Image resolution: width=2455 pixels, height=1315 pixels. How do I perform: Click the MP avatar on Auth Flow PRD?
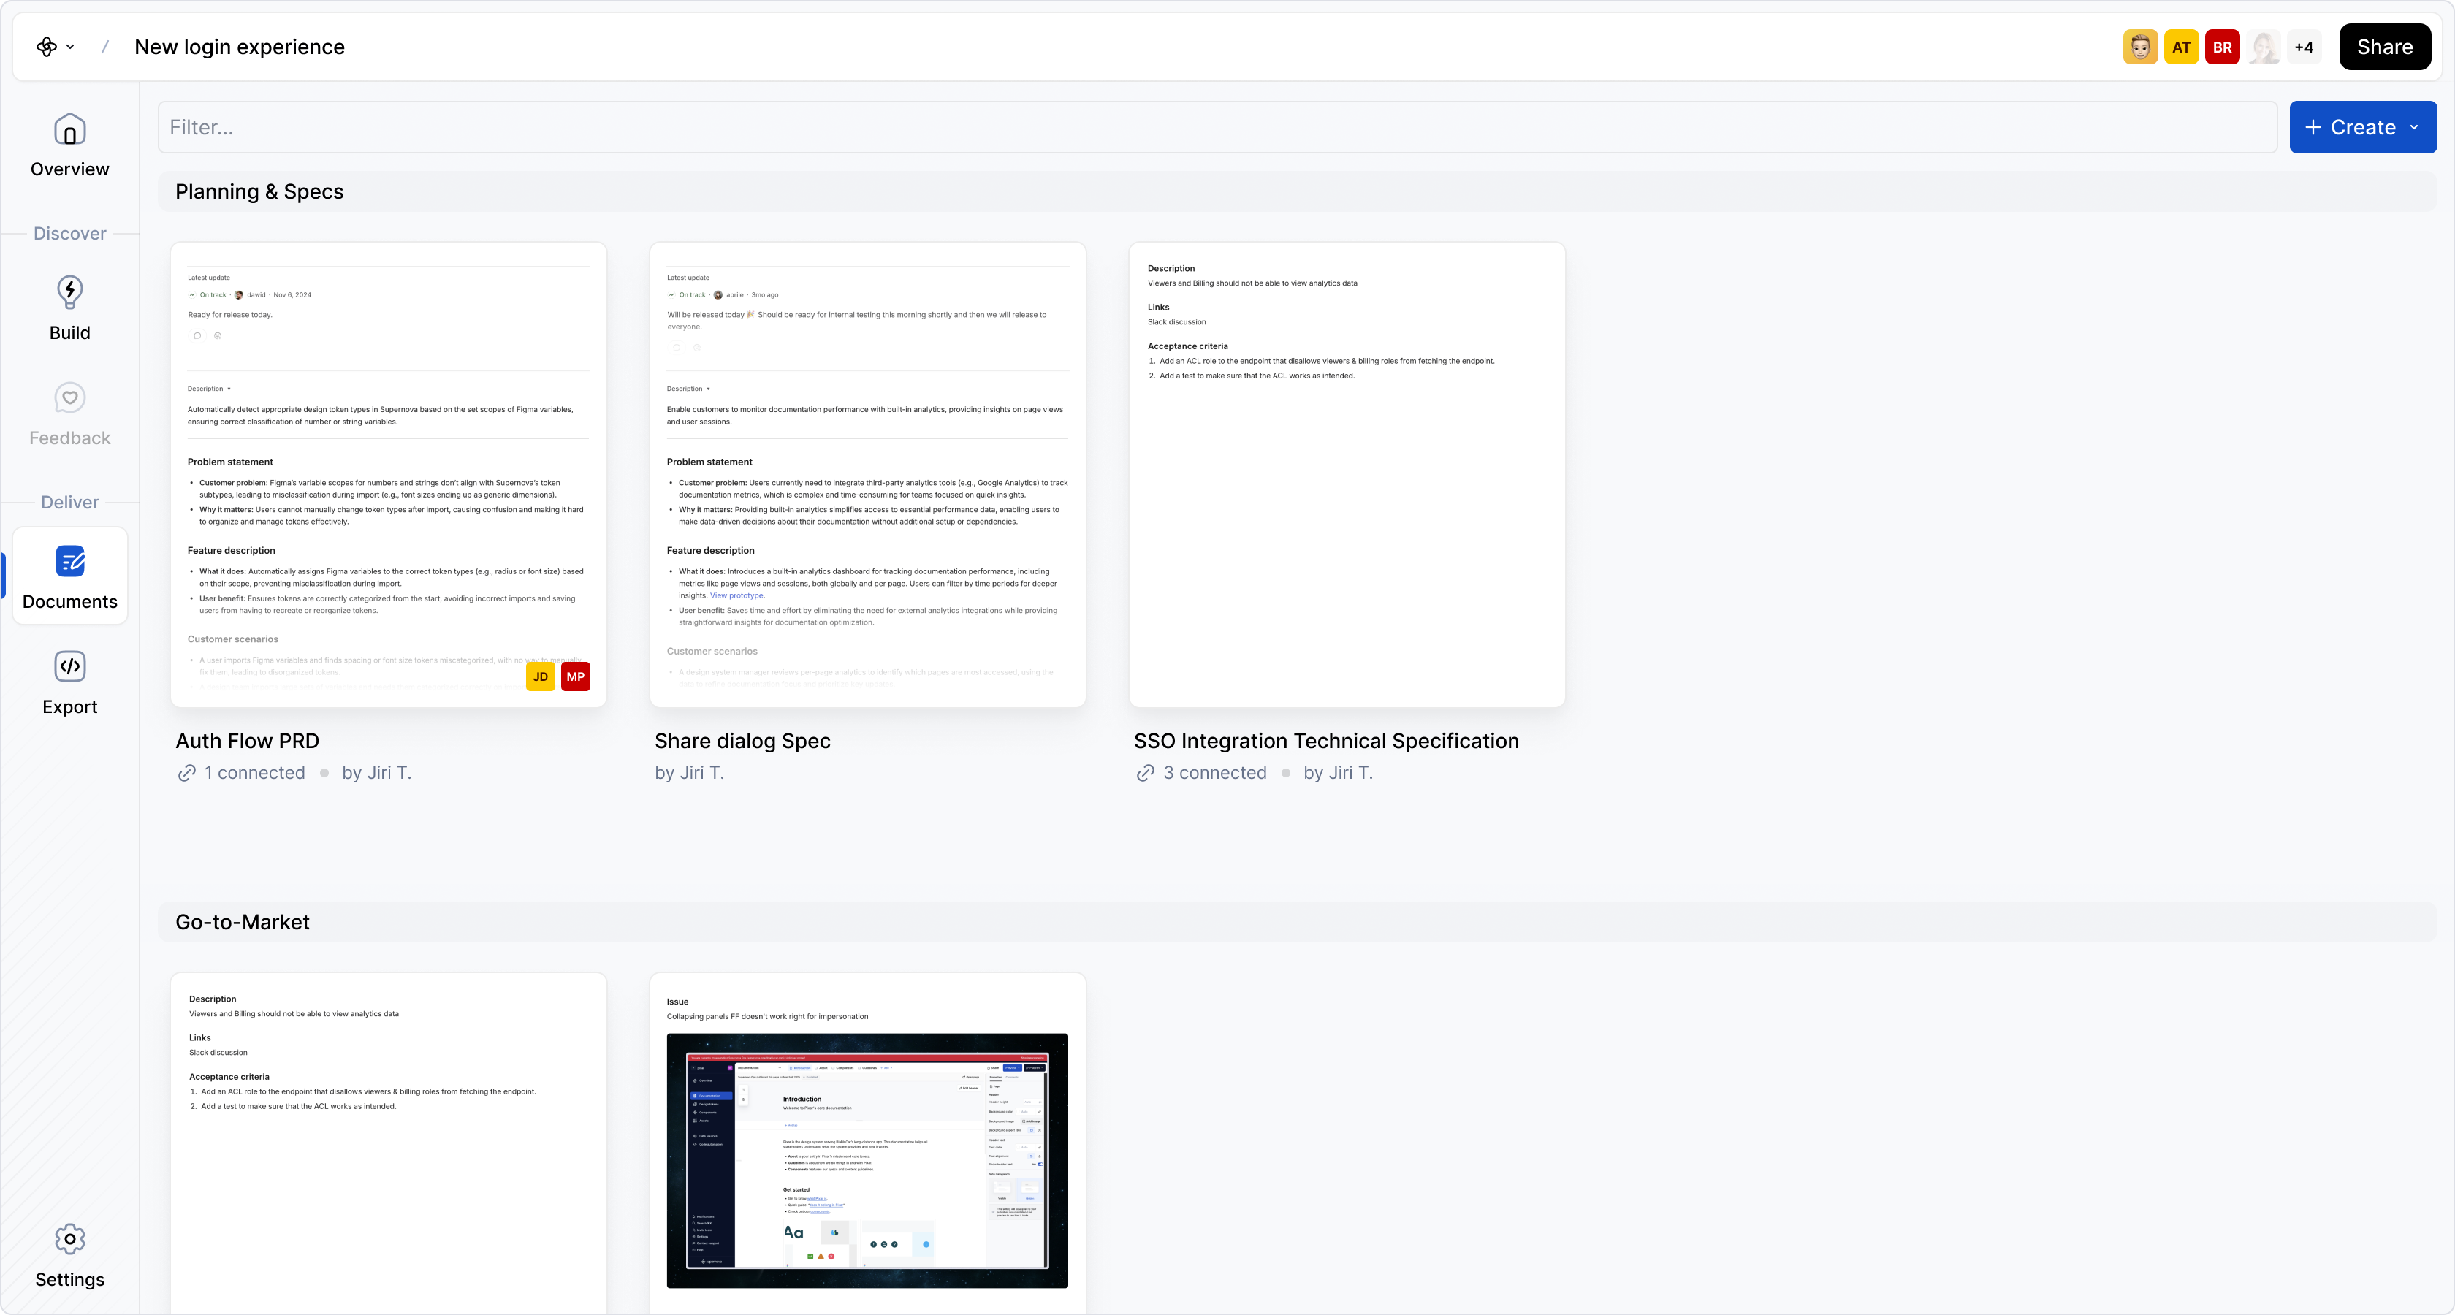(x=576, y=676)
